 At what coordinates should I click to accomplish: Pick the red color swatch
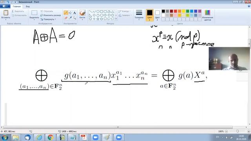click(x=175, y=11)
